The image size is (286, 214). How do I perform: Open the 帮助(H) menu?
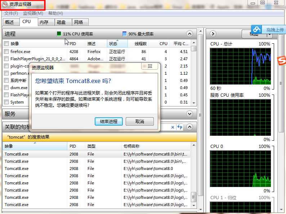click(55, 13)
